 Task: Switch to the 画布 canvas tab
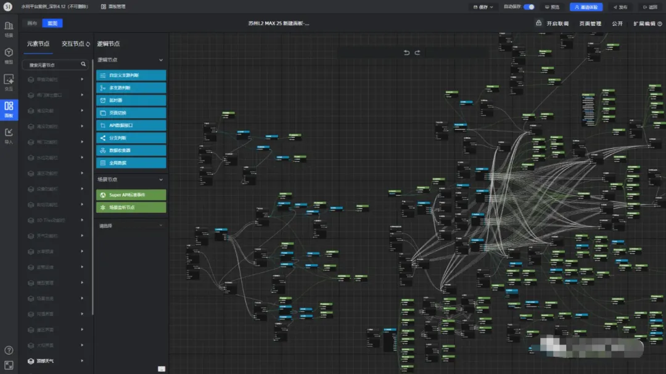[x=32, y=23]
